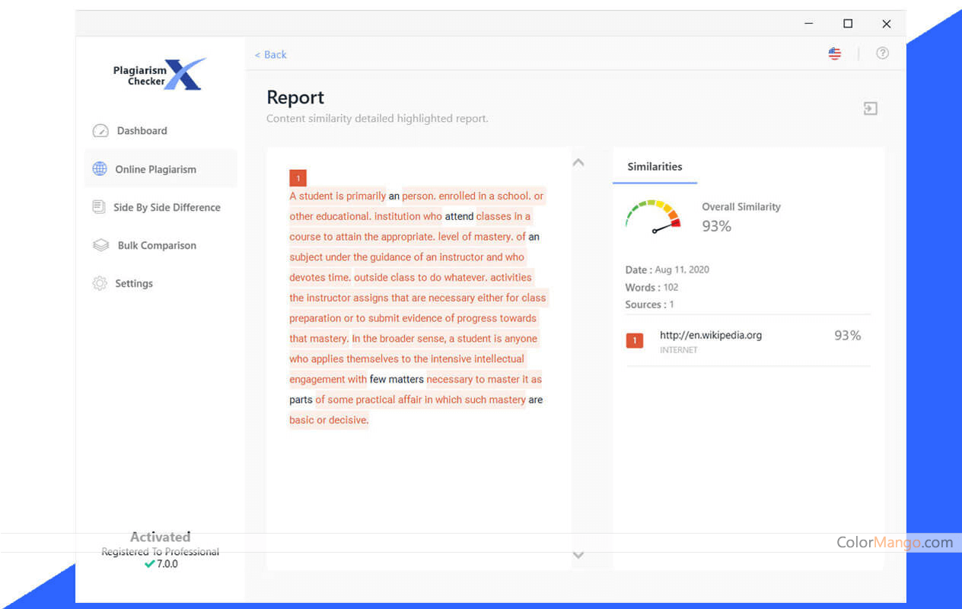The width and height of the screenshot is (962, 609).
Task: Click the Online Plagiarism globe icon
Action: [100, 169]
